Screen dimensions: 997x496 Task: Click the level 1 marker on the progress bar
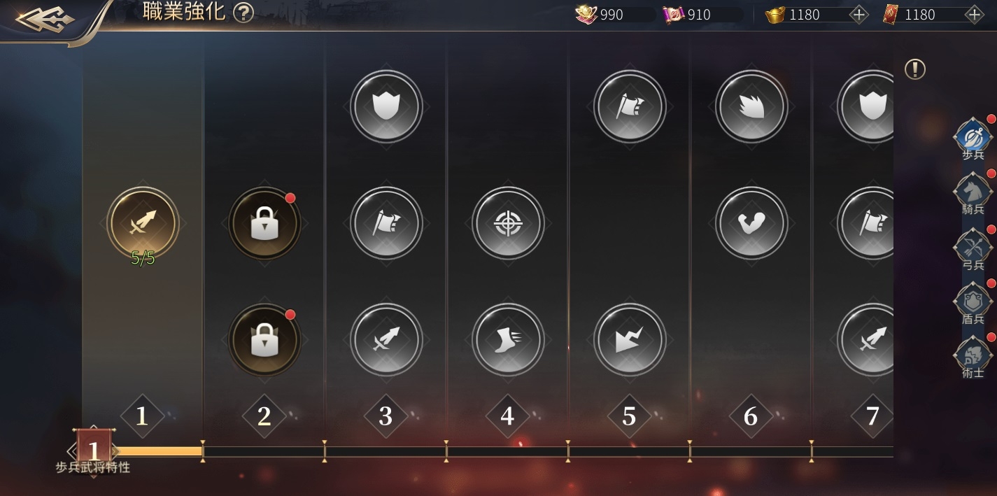pos(94,451)
